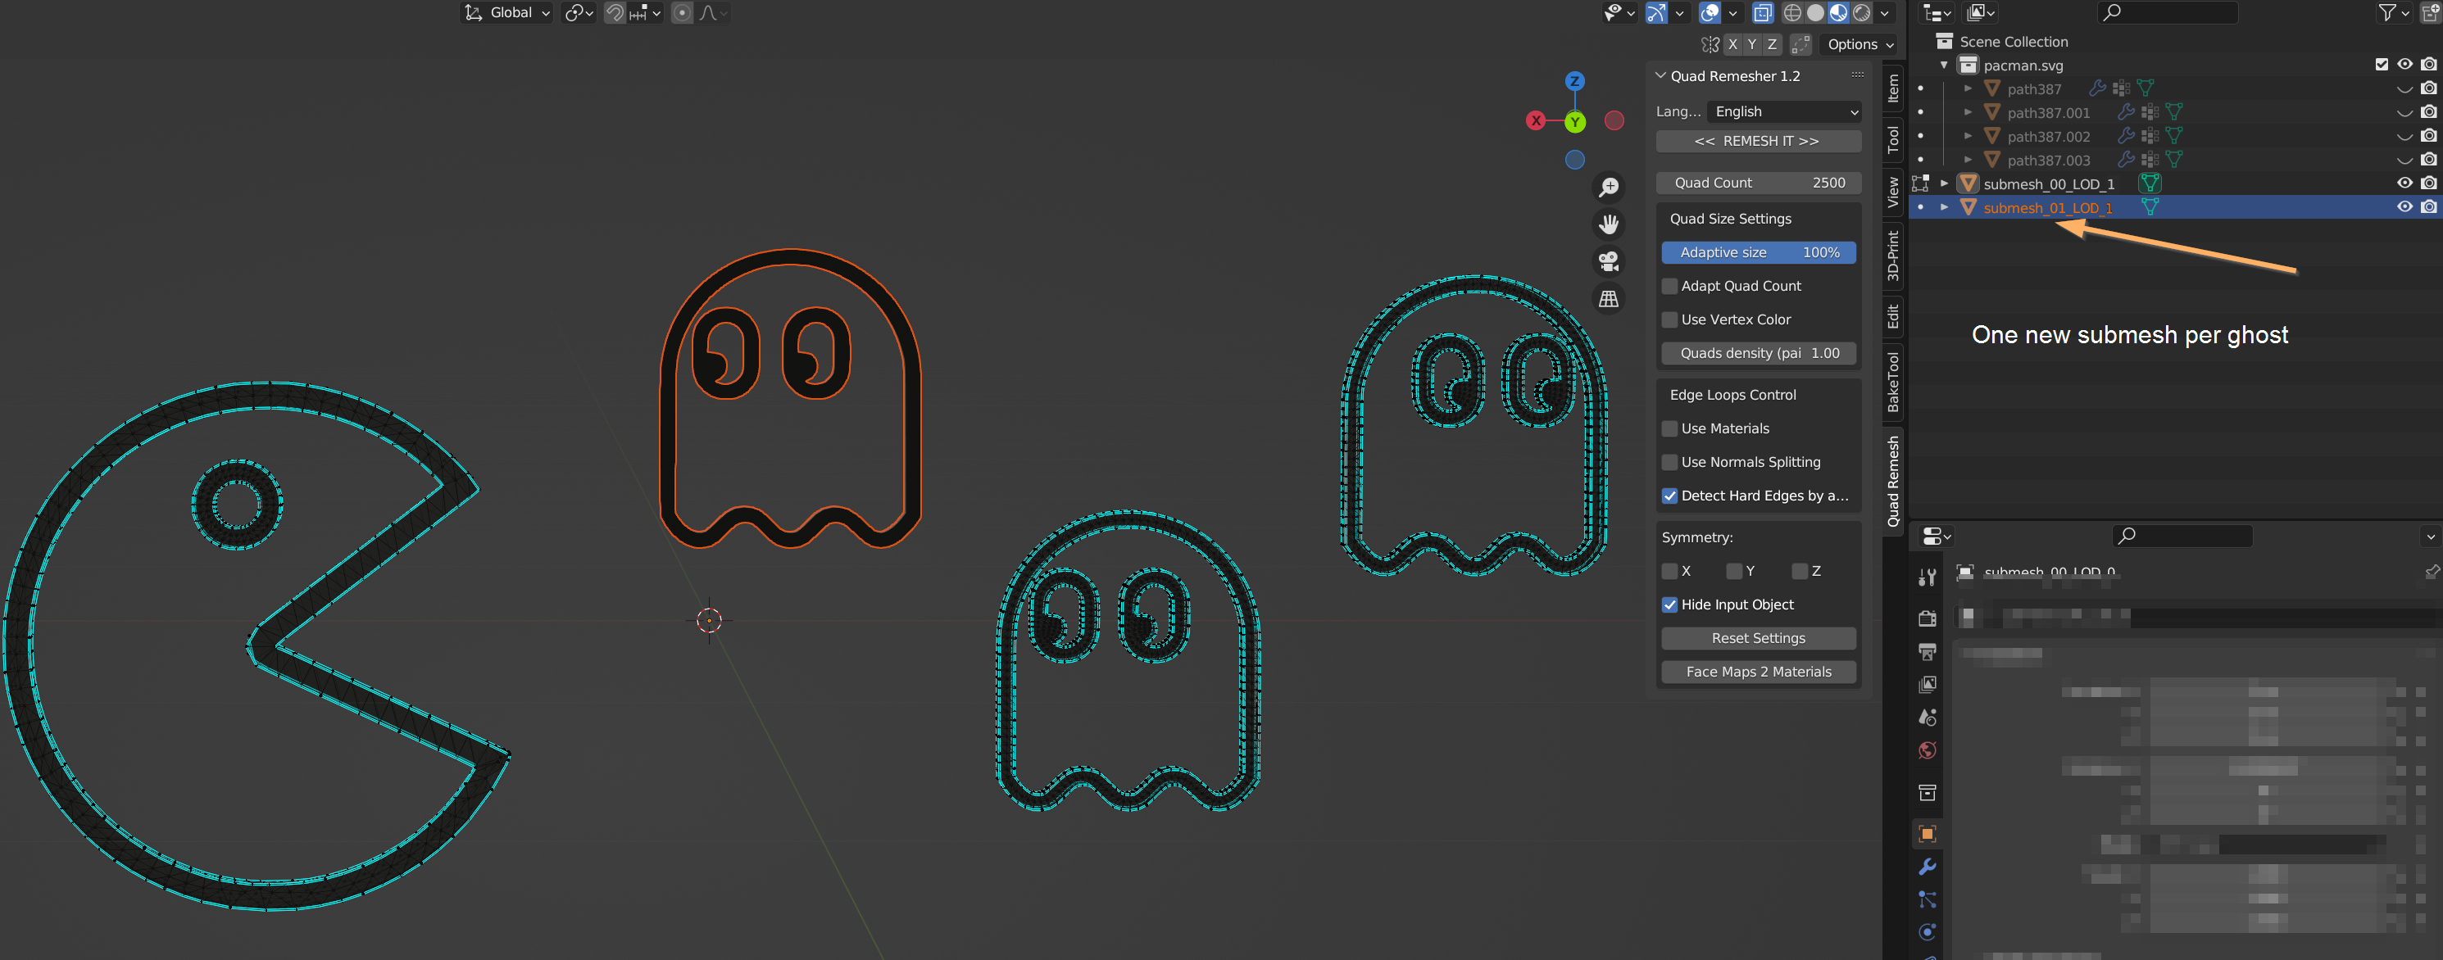This screenshot has width=2443, height=960.
Task: Click the zoom view magnifier icon
Action: [1609, 188]
